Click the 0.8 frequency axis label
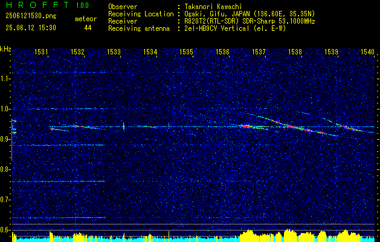The height and width of the screenshot is (242, 380). tap(5, 169)
